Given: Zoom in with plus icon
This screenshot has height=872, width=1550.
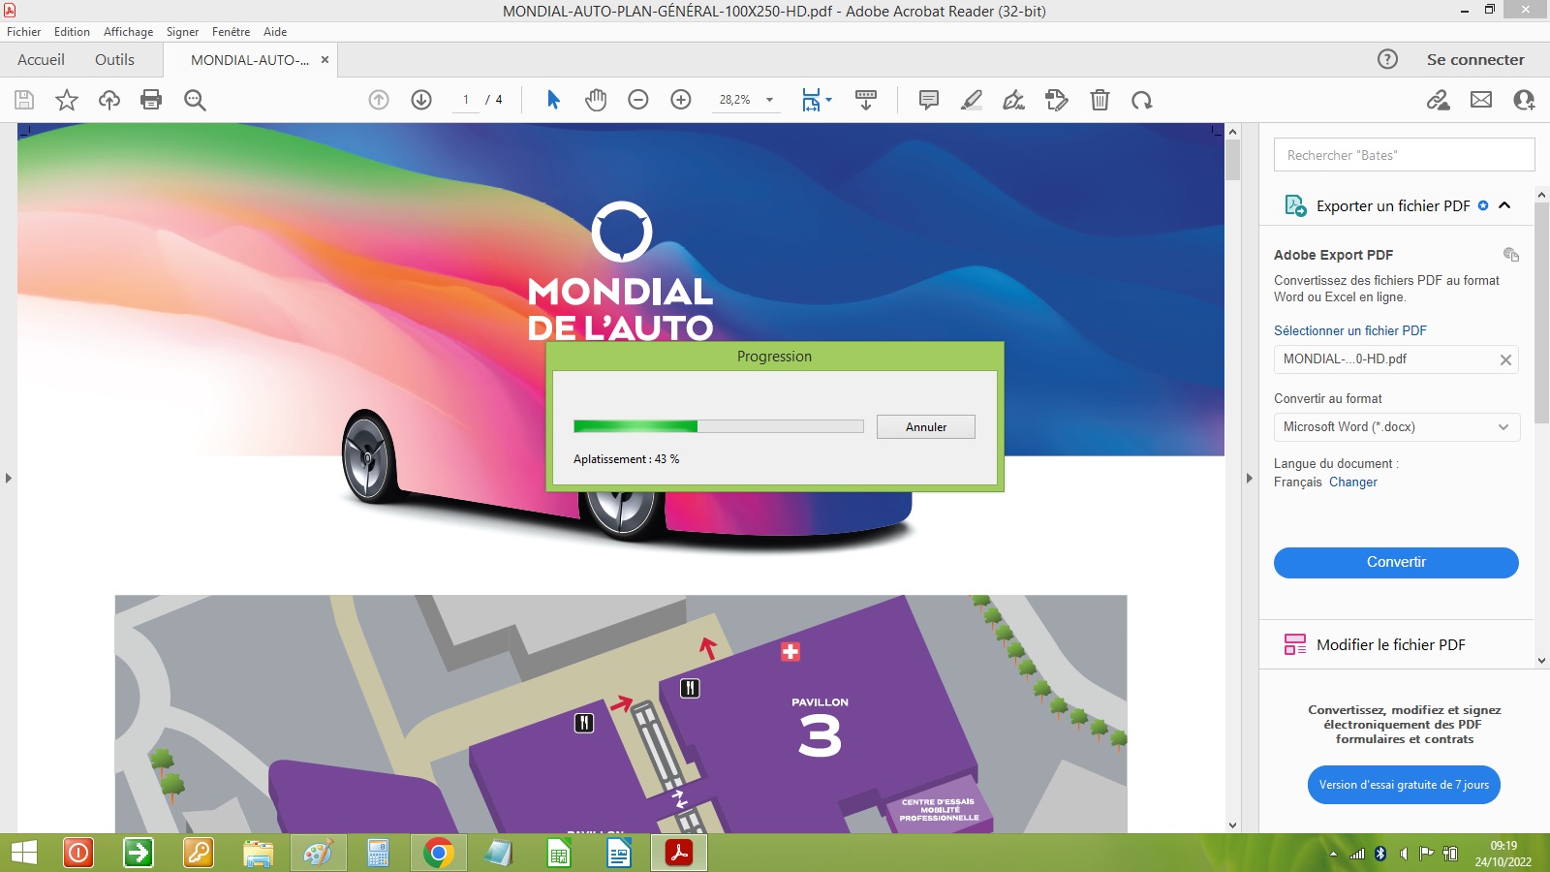Looking at the screenshot, I should tap(681, 100).
